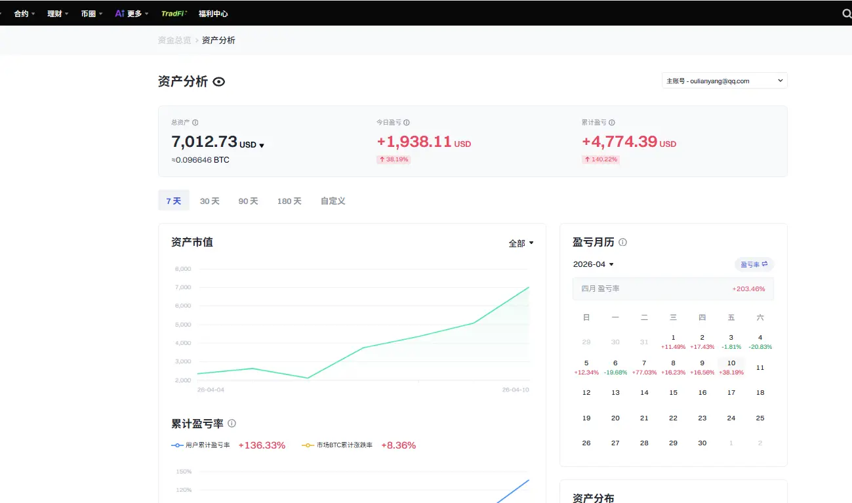Screen dimensions: 852x503
Task: Click the info icon next to 今日盈亏
Action: point(407,123)
